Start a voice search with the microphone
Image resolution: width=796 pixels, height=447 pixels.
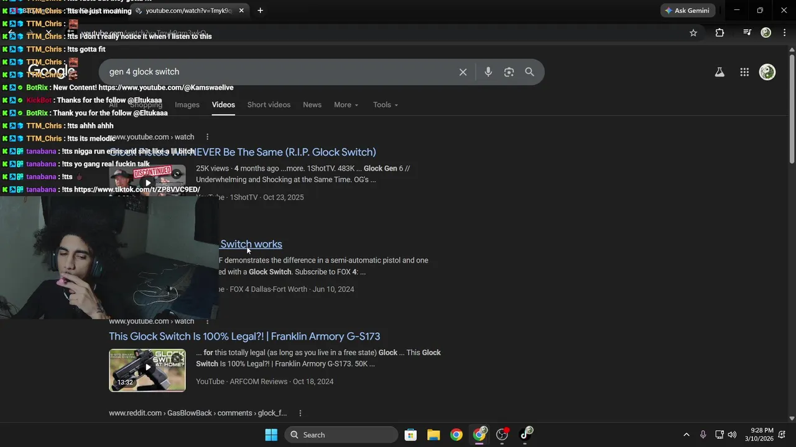[488, 72]
